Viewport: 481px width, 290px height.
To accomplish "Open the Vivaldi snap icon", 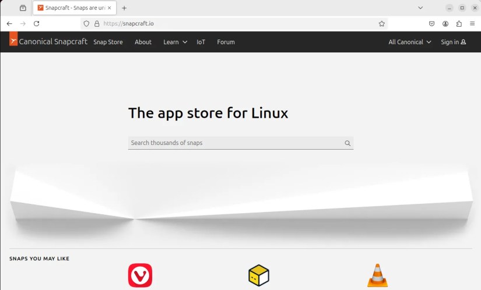I will click(140, 275).
